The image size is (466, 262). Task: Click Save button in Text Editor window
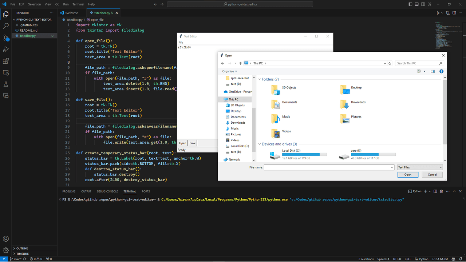pyautogui.click(x=193, y=143)
